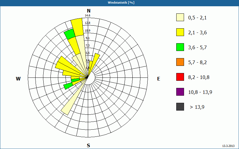
Task: Click the Windstatistik [%] title bar
Action: click(x=119, y=3)
